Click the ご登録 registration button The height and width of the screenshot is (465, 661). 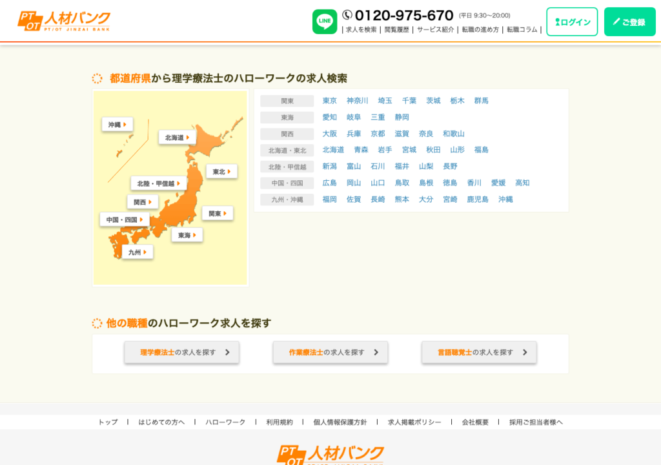(x=630, y=21)
